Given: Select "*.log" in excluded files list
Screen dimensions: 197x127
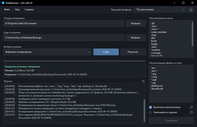Looking at the screenshot, I should point(153,74).
